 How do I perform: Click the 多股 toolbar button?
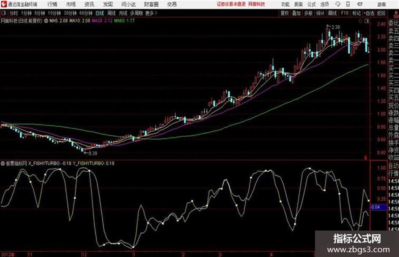coord(308,13)
